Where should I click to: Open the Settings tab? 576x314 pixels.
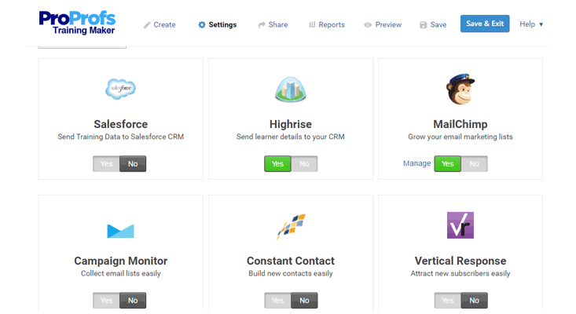pos(217,24)
